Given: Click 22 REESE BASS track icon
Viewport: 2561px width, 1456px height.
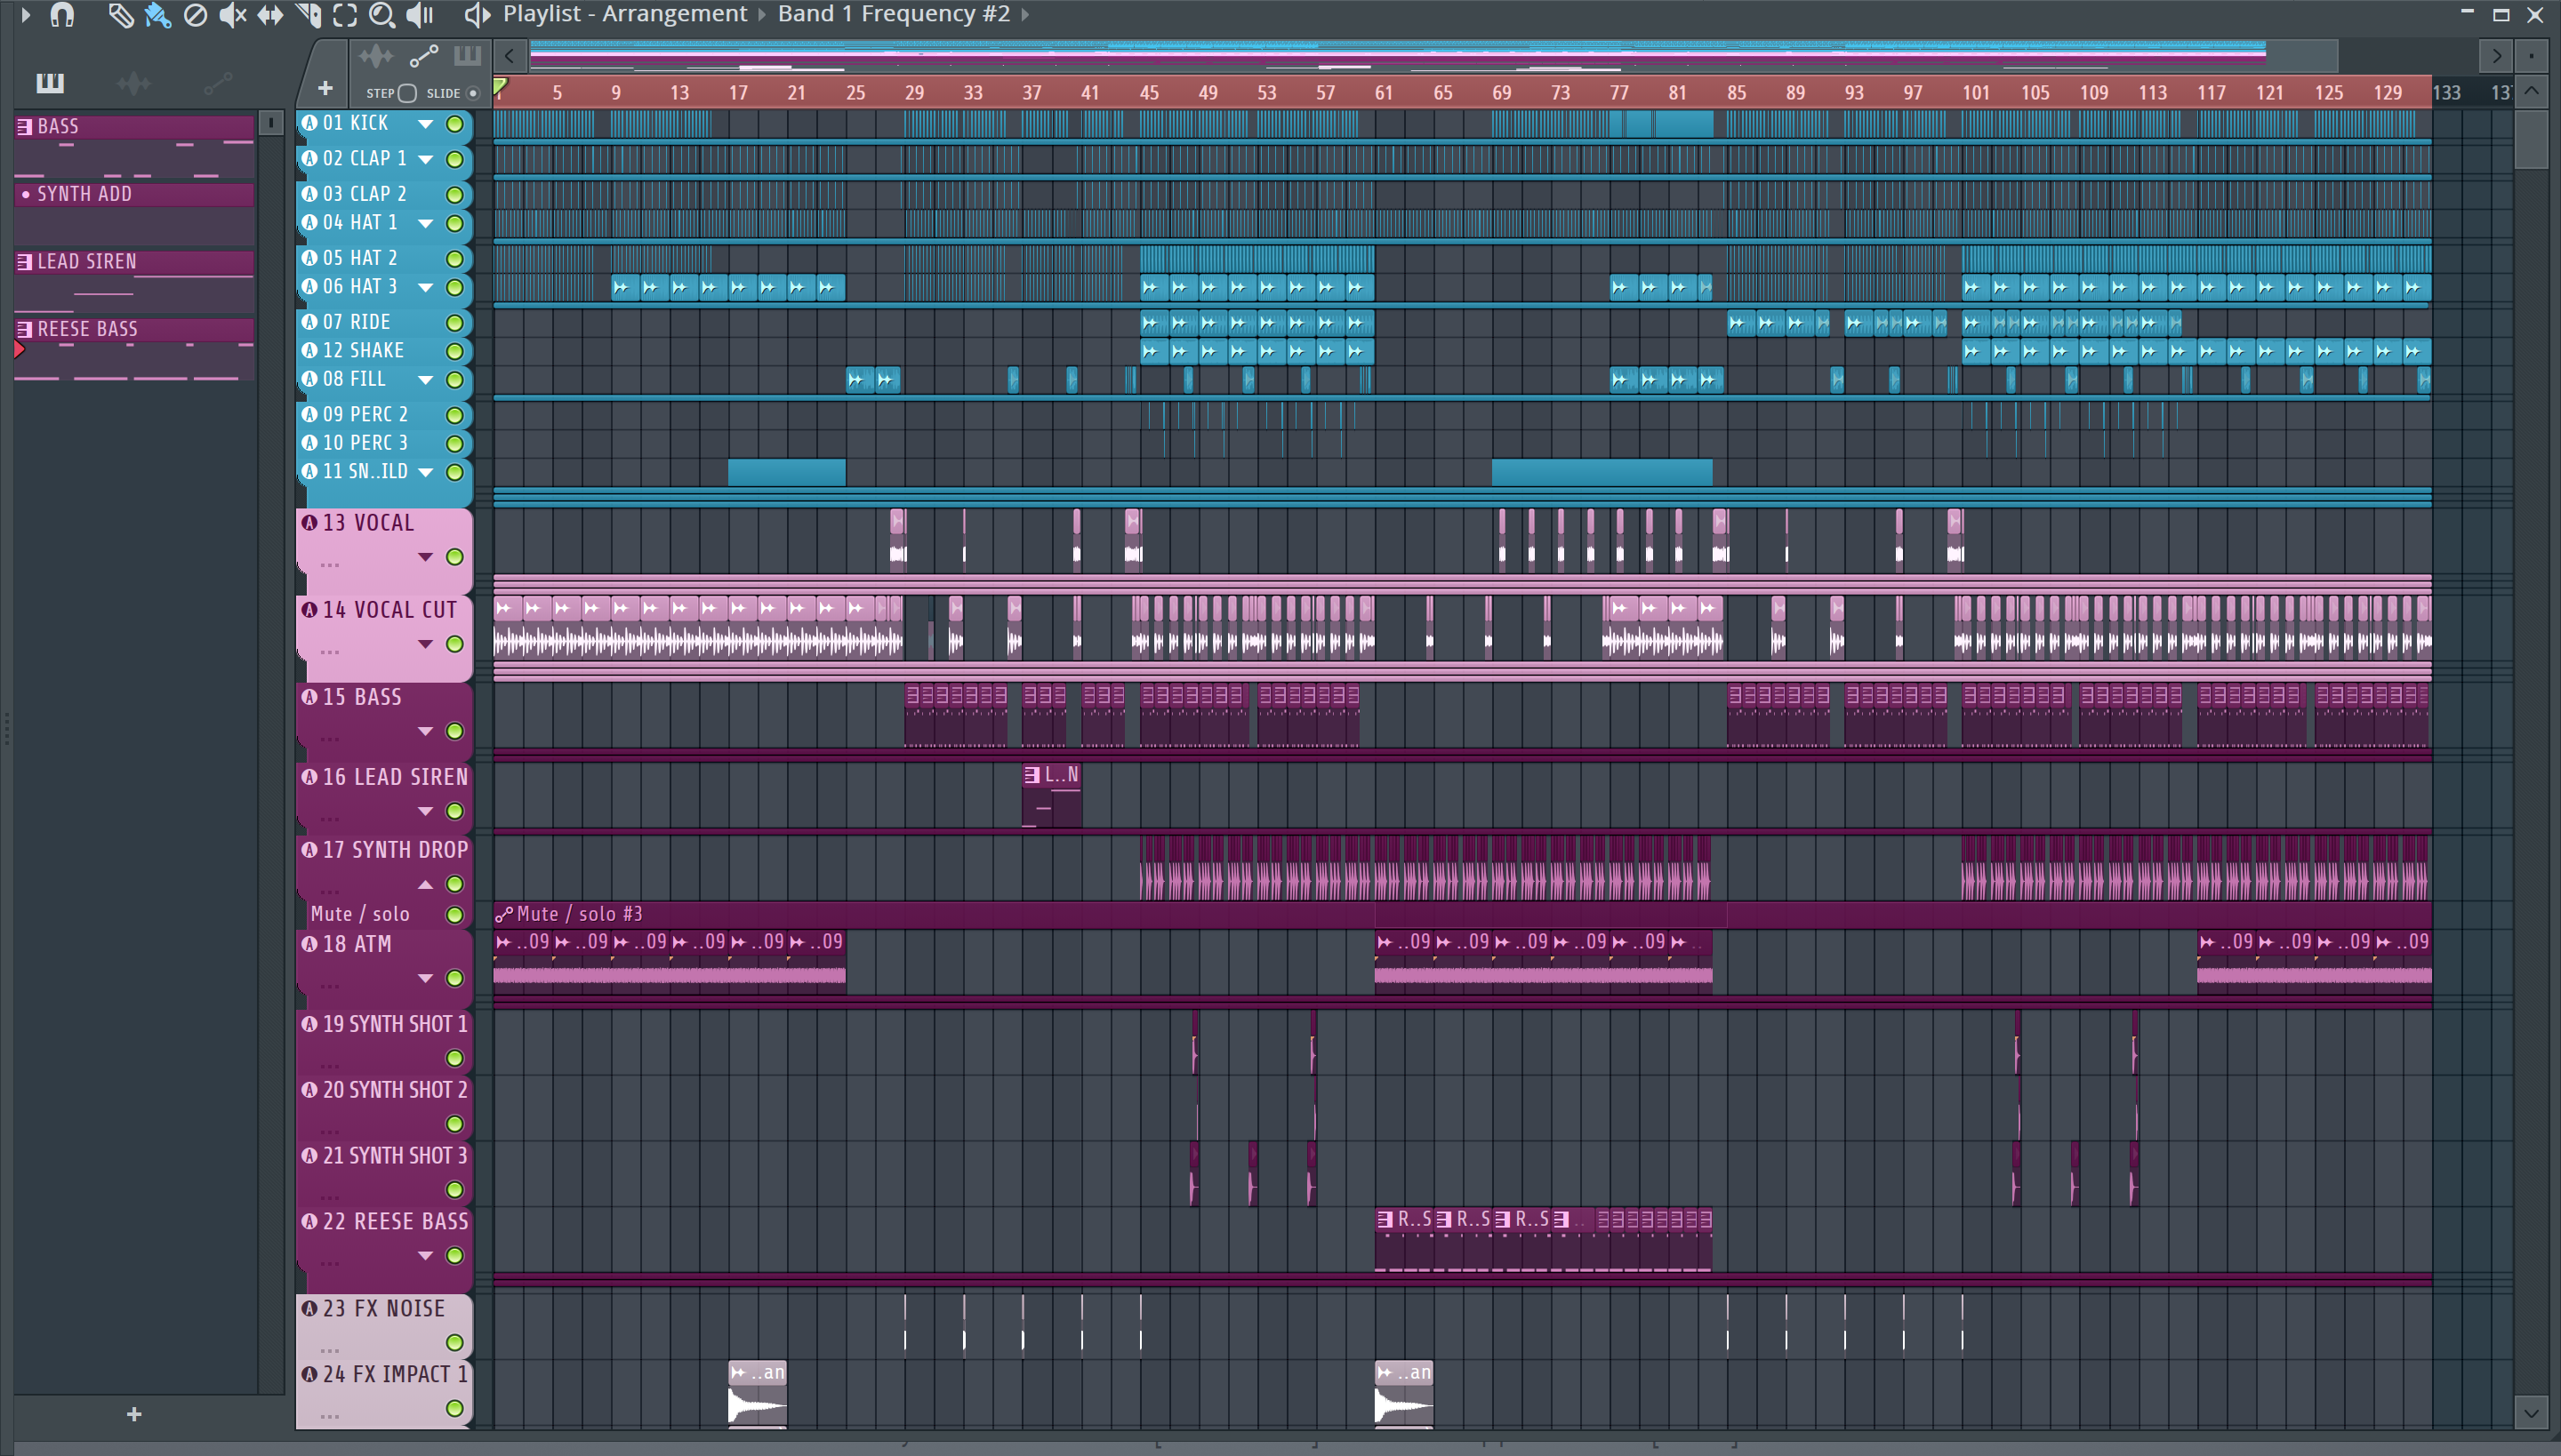Looking at the screenshot, I should (x=309, y=1221).
